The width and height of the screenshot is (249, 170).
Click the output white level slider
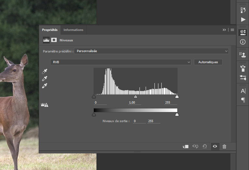click(177, 114)
